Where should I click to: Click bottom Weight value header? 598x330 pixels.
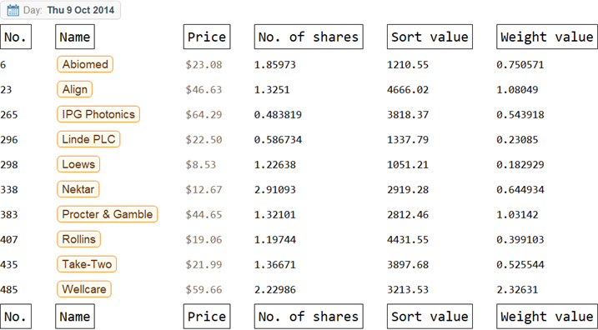(x=547, y=317)
